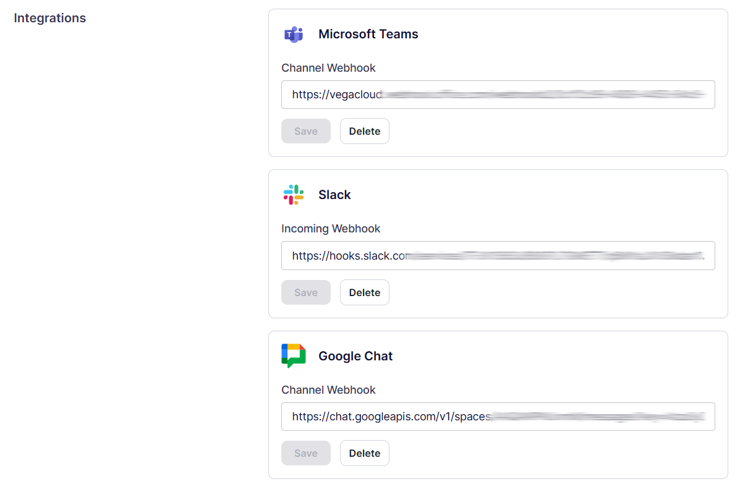Viewport: 740px width, 492px height.
Task: Save the Microsoft Teams webhook
Action: tap(306, 131)
